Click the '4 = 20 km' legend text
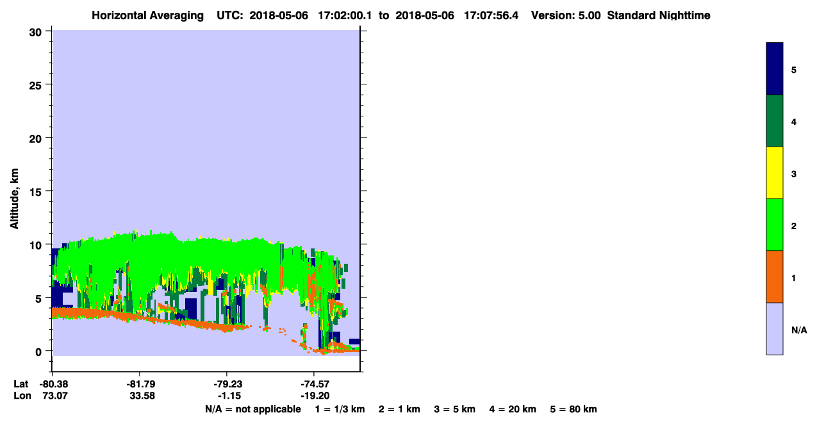 pos(513,409)
